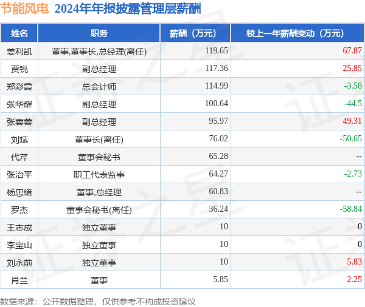Click 独立董事 in 李宝山's row
Image resolution: width=365 pixels, height=307 pixels.
click(x=99, y=245)
